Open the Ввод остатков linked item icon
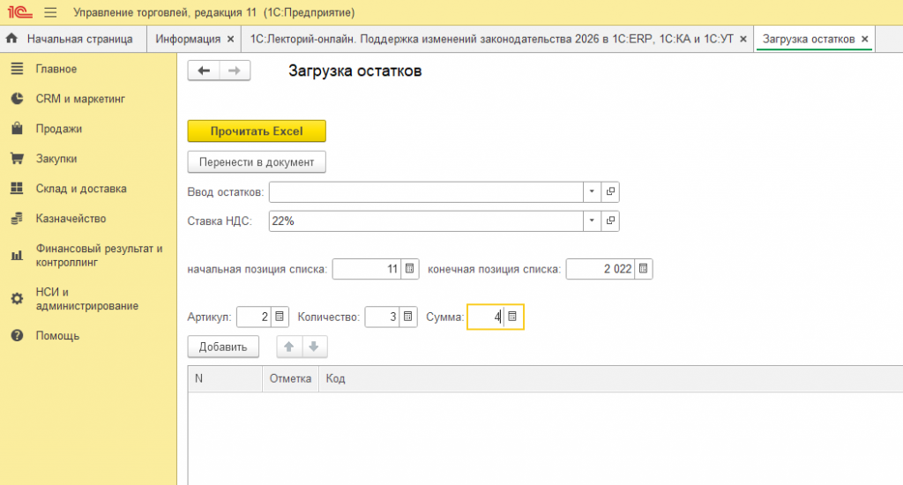This screenshot has width=903, height=485. (x=610, y=192)
